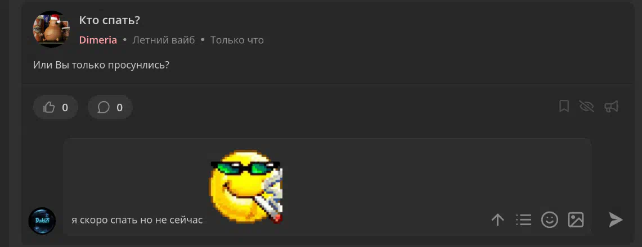Open the post title "Кто спать?"
Viewport: 642px width, 247px height.
(110, 20)
